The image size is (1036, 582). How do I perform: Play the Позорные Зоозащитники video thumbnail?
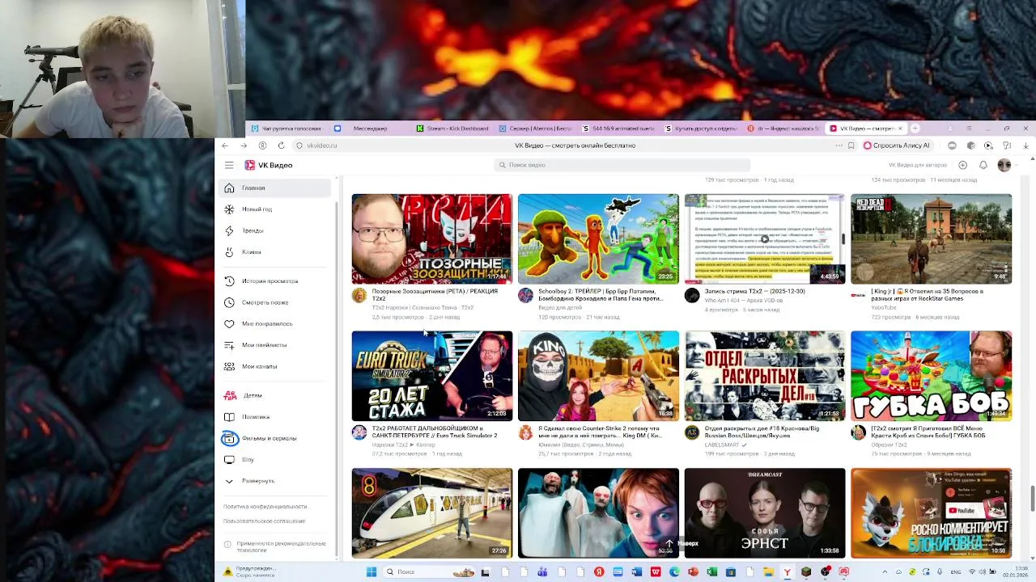click(432, 238)
